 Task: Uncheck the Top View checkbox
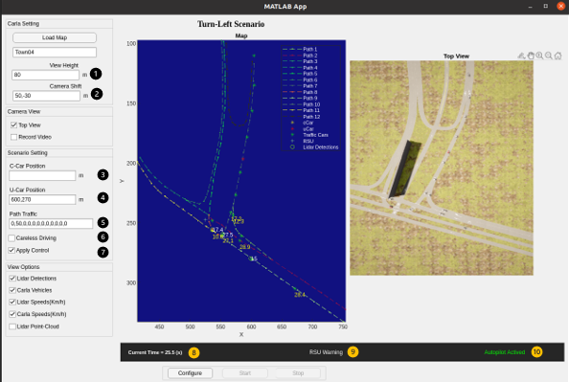[13, 125]
